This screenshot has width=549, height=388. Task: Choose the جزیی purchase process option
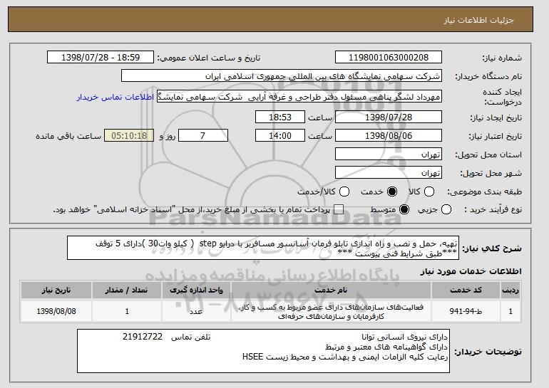coord(446,210)
